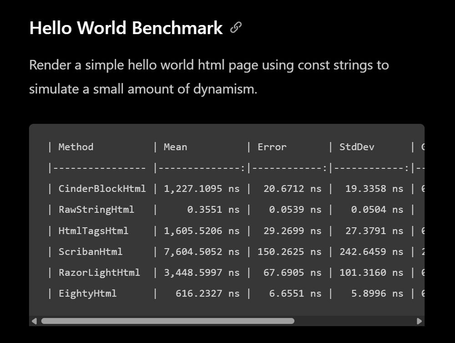
Task: Click the error value 0.0539 ns
Action: click(295, 210)
